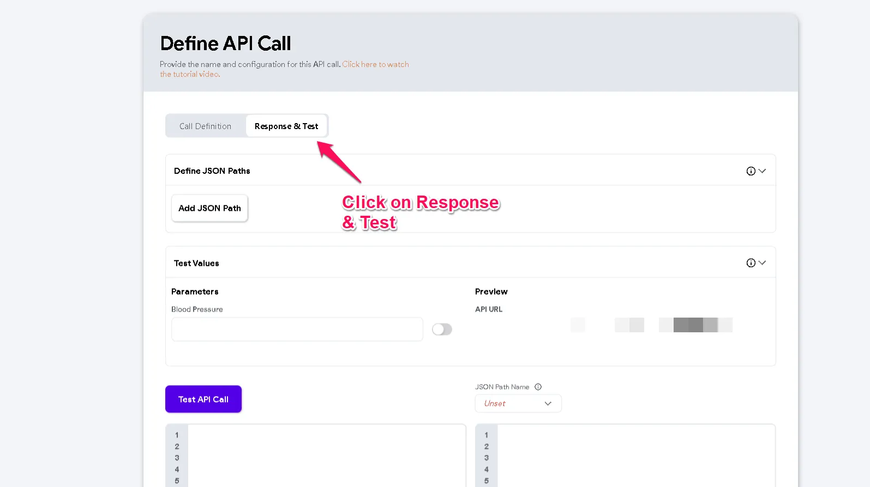Click the JSON Path Name info icon
The width and height of the screenshot is (870, 487).
tap(538, 387)
